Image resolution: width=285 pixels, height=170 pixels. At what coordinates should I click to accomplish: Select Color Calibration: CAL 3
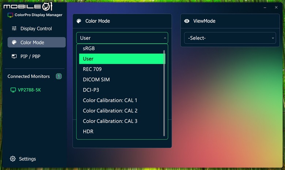(x=121, y=121)
